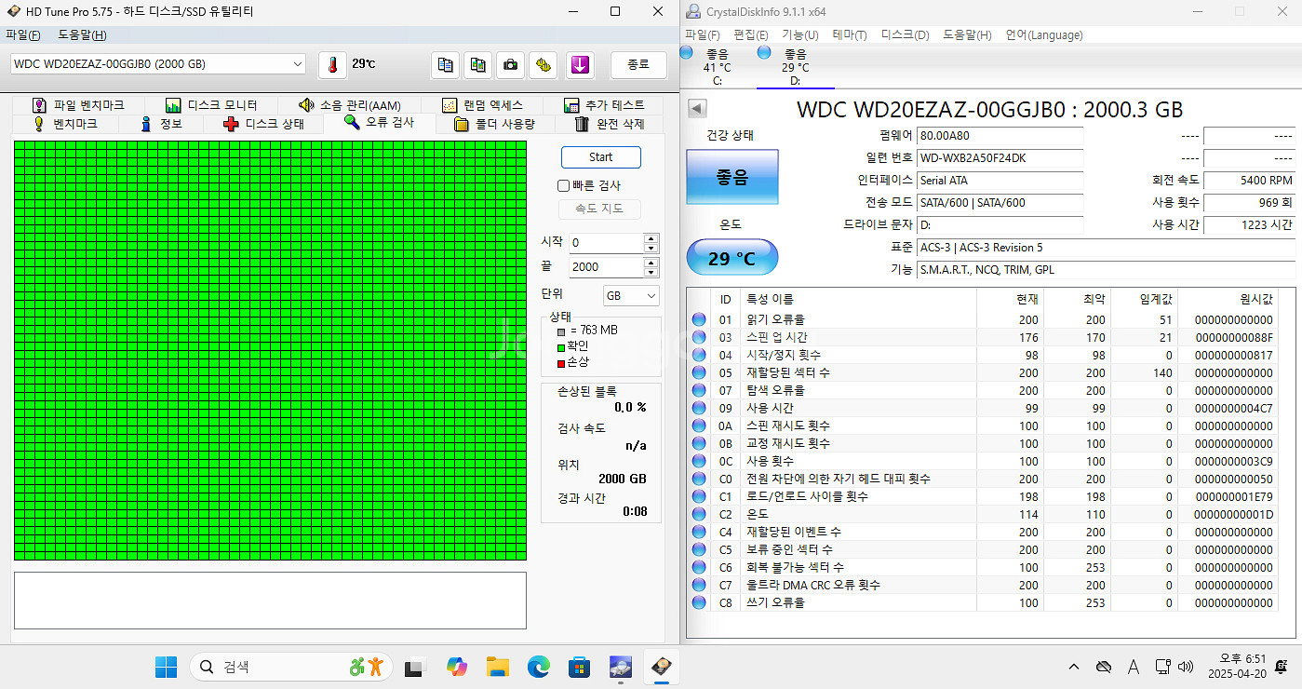Enable the 빠른 검사 quick scan checkbox
Screen dimensions: 1302x689
563,185
